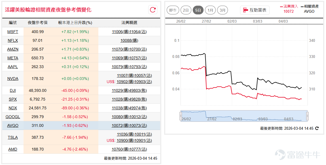The height and width of the screenshot is (165, 326).
Task: Open warrant 11064(沽) for MSFT
Action: point(138,32)
